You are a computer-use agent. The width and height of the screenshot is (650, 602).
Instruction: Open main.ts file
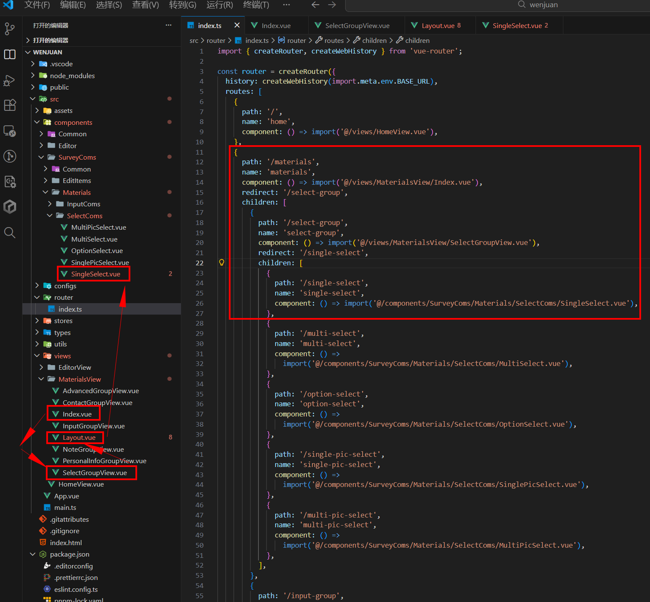(x=102, y=507)
